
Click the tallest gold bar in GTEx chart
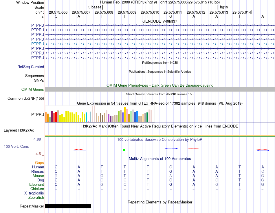click(x=125, y=115)
